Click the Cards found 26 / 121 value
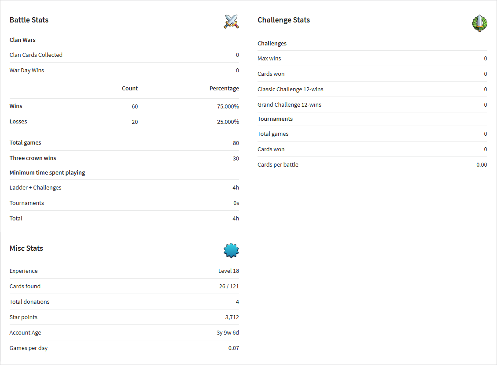This screenshot has width=497, height=365. tap(229, 286)
